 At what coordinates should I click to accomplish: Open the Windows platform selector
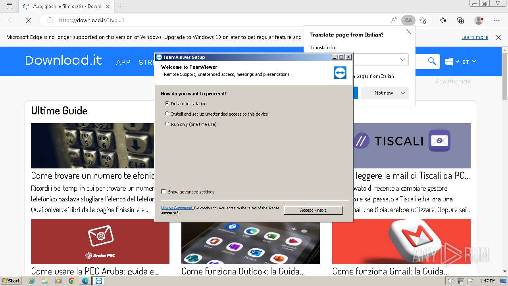tap(452, 62)
